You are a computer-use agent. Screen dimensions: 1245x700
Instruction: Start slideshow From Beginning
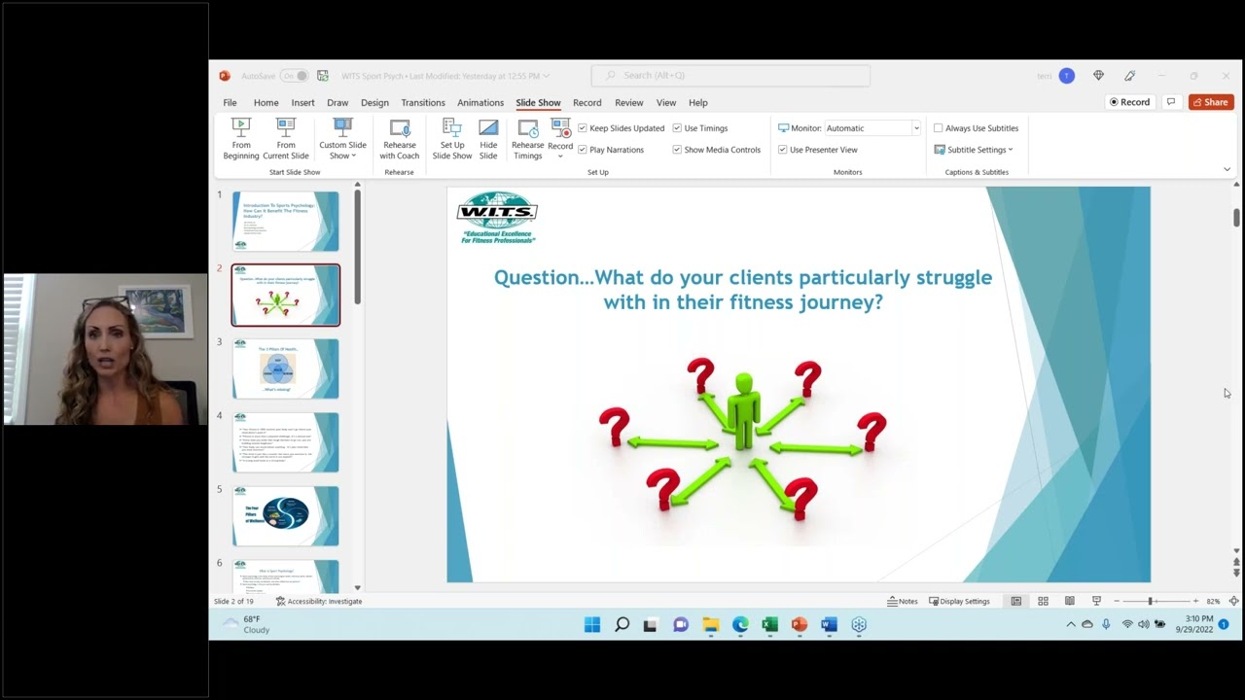point(241,139)
